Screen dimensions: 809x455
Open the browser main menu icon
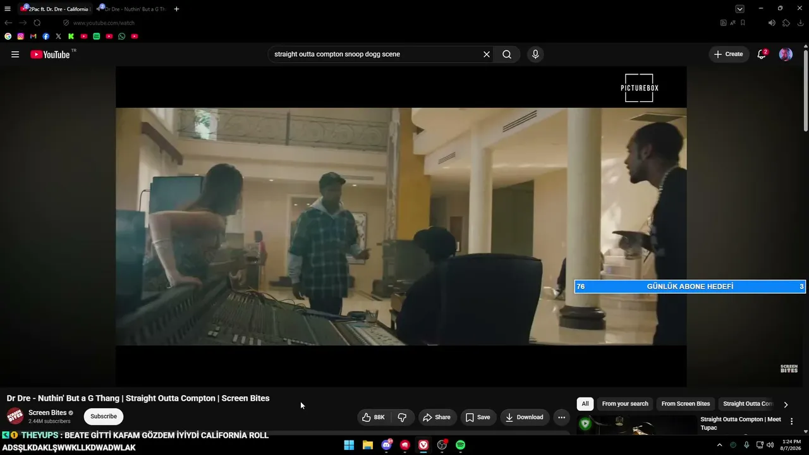(x=8, y=9)
